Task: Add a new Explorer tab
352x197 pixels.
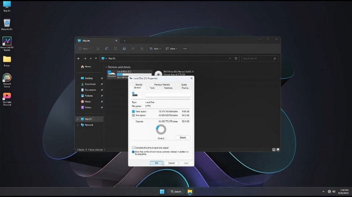Action: click(124, 41)
